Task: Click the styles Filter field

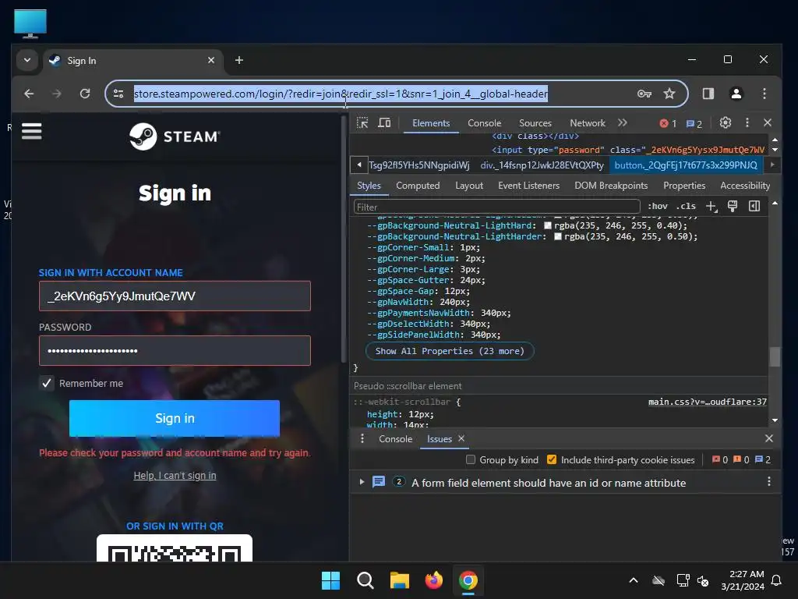Action: 496,207
